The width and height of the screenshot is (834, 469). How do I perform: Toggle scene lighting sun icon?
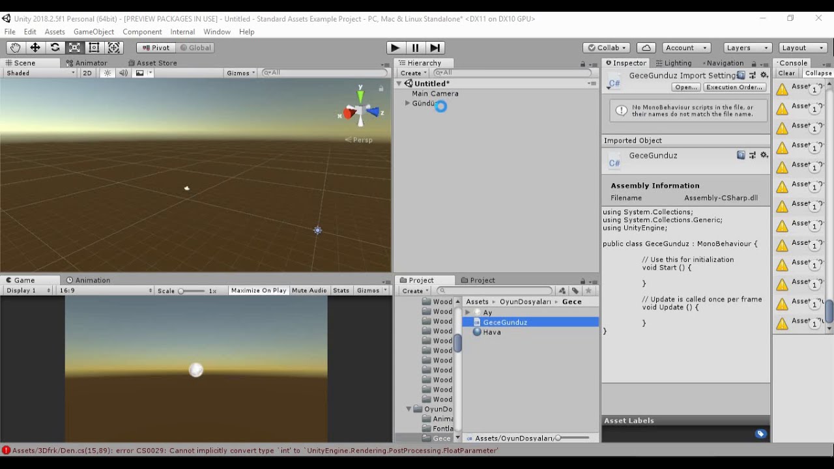[x=108, y=73]
